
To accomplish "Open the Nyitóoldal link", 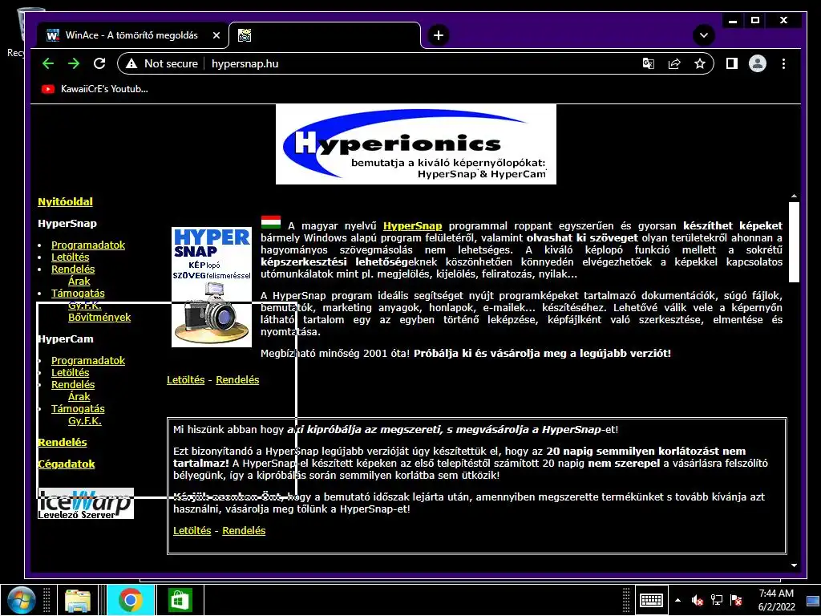I will (x=65, y=201).
